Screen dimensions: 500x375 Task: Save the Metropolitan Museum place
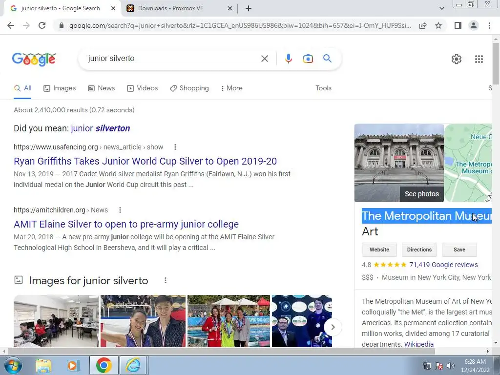point(459,250)
